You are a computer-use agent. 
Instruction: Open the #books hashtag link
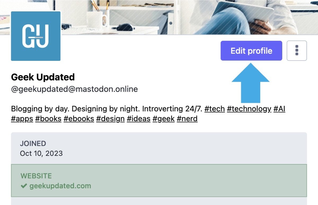[48, 119]
